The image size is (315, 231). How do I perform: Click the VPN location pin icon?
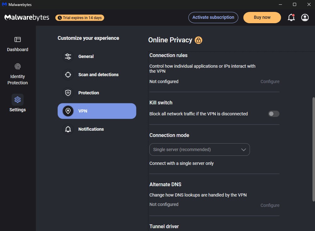(x=68, y=111)
